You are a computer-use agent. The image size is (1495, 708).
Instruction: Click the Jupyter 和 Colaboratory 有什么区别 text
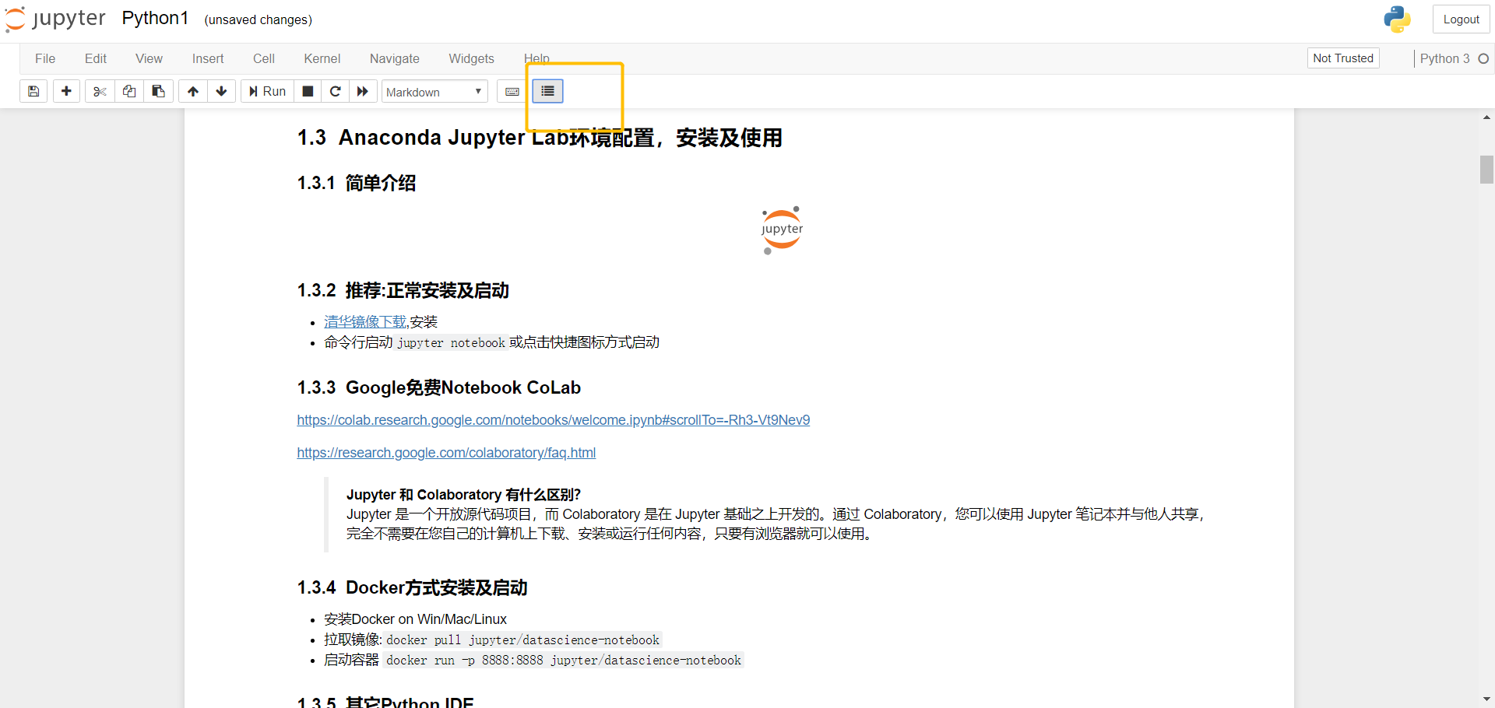point(463,495)
